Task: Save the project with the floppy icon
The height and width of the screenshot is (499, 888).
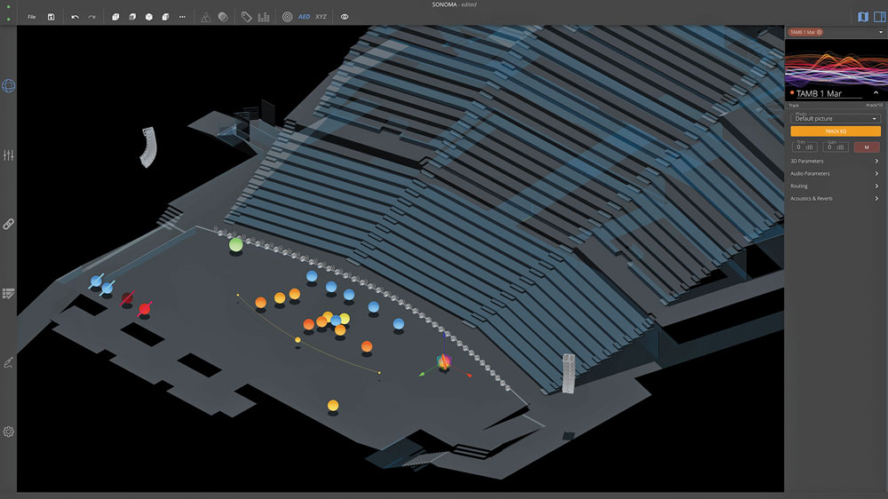Action: 51,17
